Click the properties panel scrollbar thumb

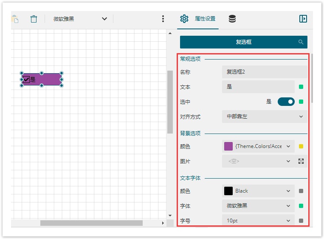312,78
